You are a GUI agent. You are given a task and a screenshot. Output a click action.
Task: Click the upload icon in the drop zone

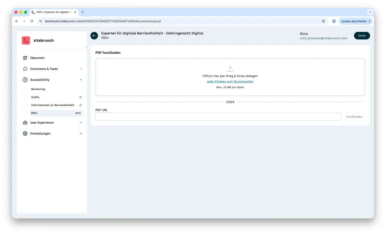230,69
